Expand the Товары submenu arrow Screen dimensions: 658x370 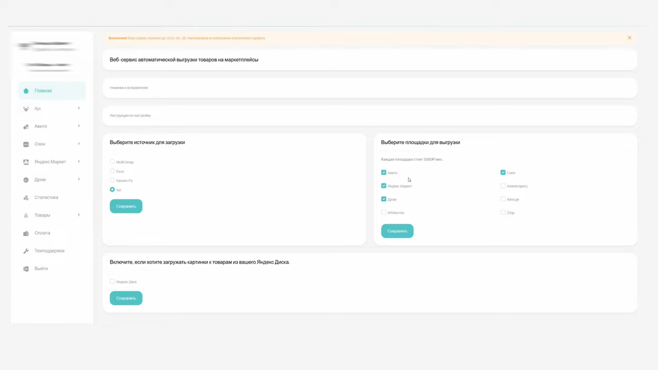pos(79,215)
